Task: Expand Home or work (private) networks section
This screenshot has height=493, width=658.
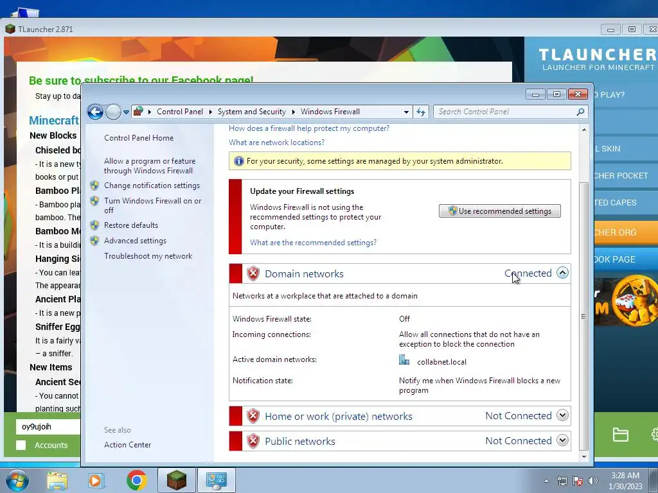Action: click(562, 415)
